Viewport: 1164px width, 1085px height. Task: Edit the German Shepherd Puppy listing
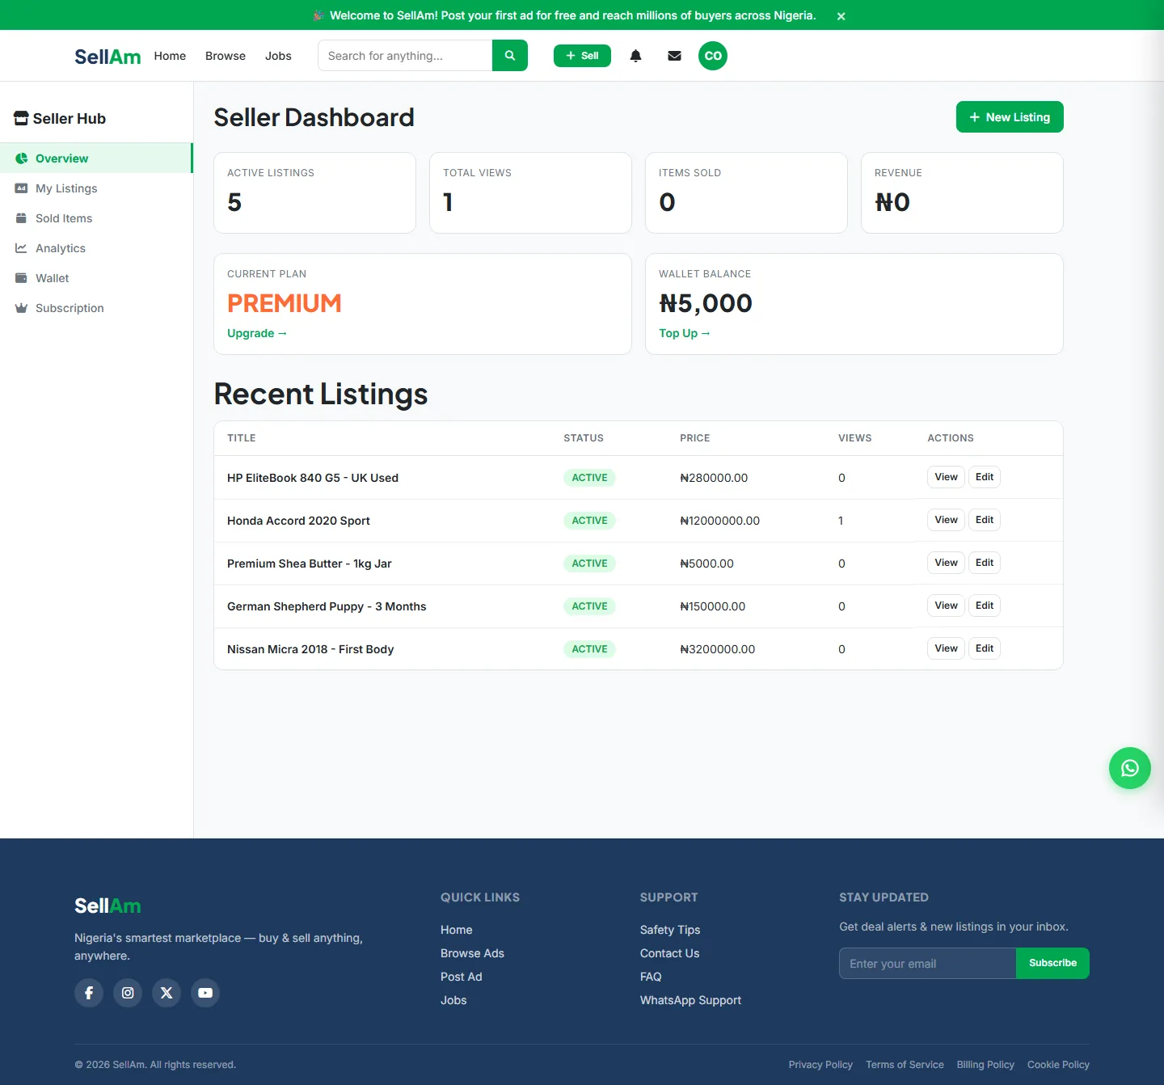pyautogui.click(x=985, y=606)
